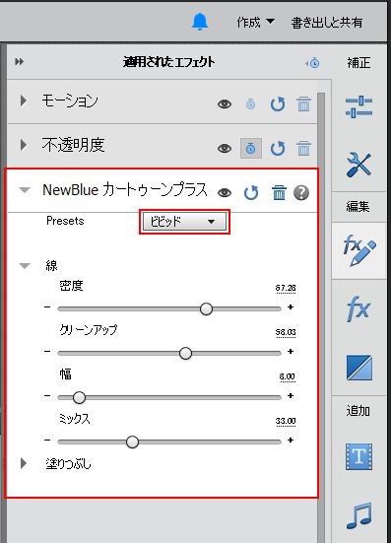The image size is (391, 543).
Task: Reset NewBlue カートゥーンプラス effect
Action: [x=251, y=193]
